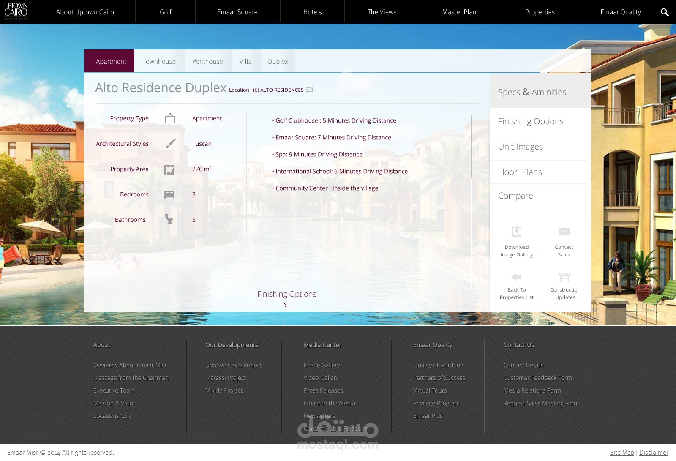
Task: Click the Construction Updates barrier icon
Action: [x=564, y=277]
